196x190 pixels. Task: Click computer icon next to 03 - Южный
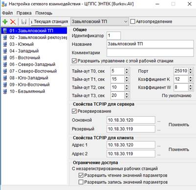click(5, 44)
